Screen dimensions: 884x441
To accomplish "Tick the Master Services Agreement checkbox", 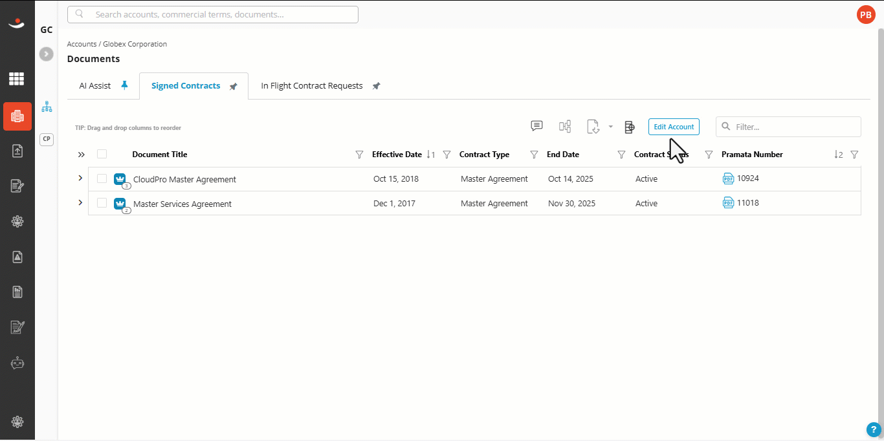I will (x=102, y=203).
